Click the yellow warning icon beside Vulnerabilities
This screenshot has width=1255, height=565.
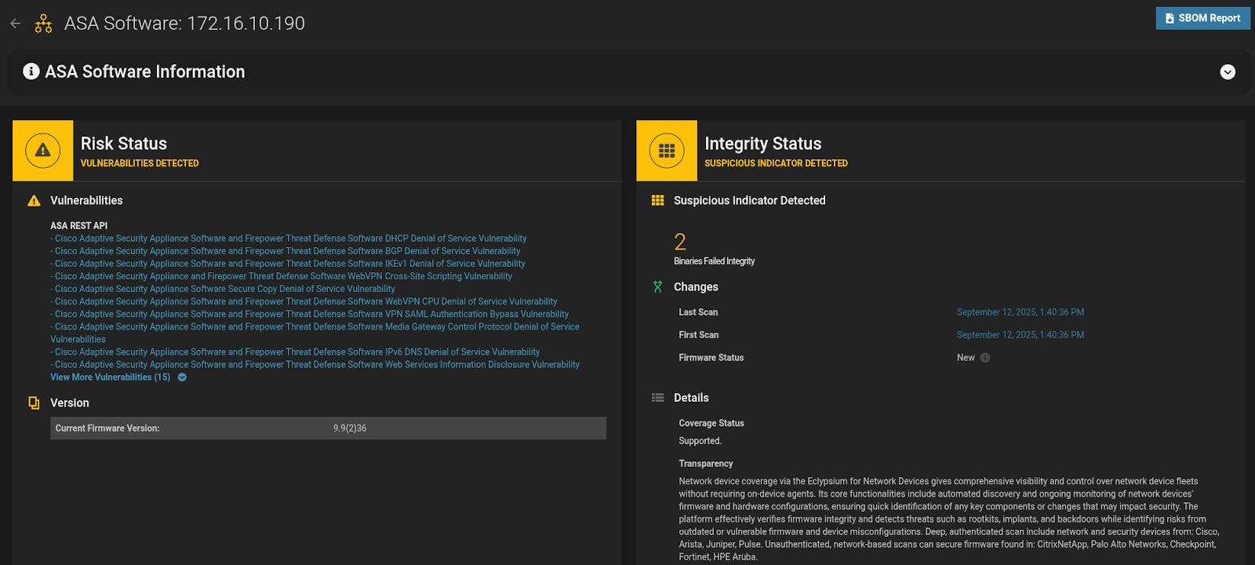[34, 201]
